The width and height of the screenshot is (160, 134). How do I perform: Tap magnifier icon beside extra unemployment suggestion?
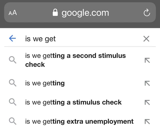[x=12, y=122]
